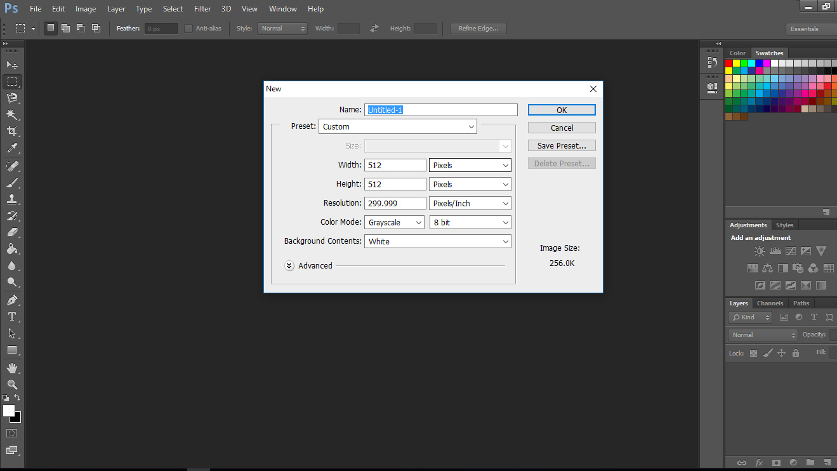The width and height of the screenshot is (837, 471).
Task: Open the Filter menu
Action: click(202, 9)
